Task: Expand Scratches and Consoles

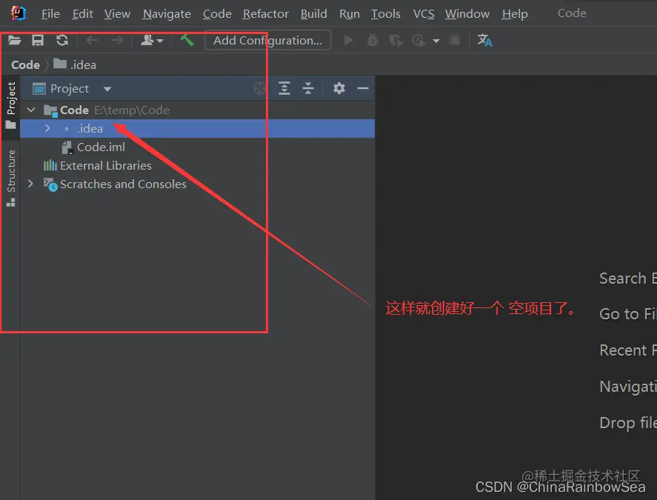Action: 30,184
